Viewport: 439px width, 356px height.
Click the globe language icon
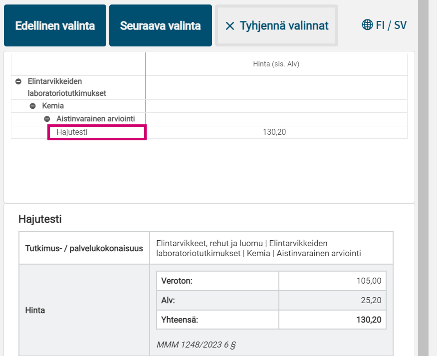pos(368,24)
